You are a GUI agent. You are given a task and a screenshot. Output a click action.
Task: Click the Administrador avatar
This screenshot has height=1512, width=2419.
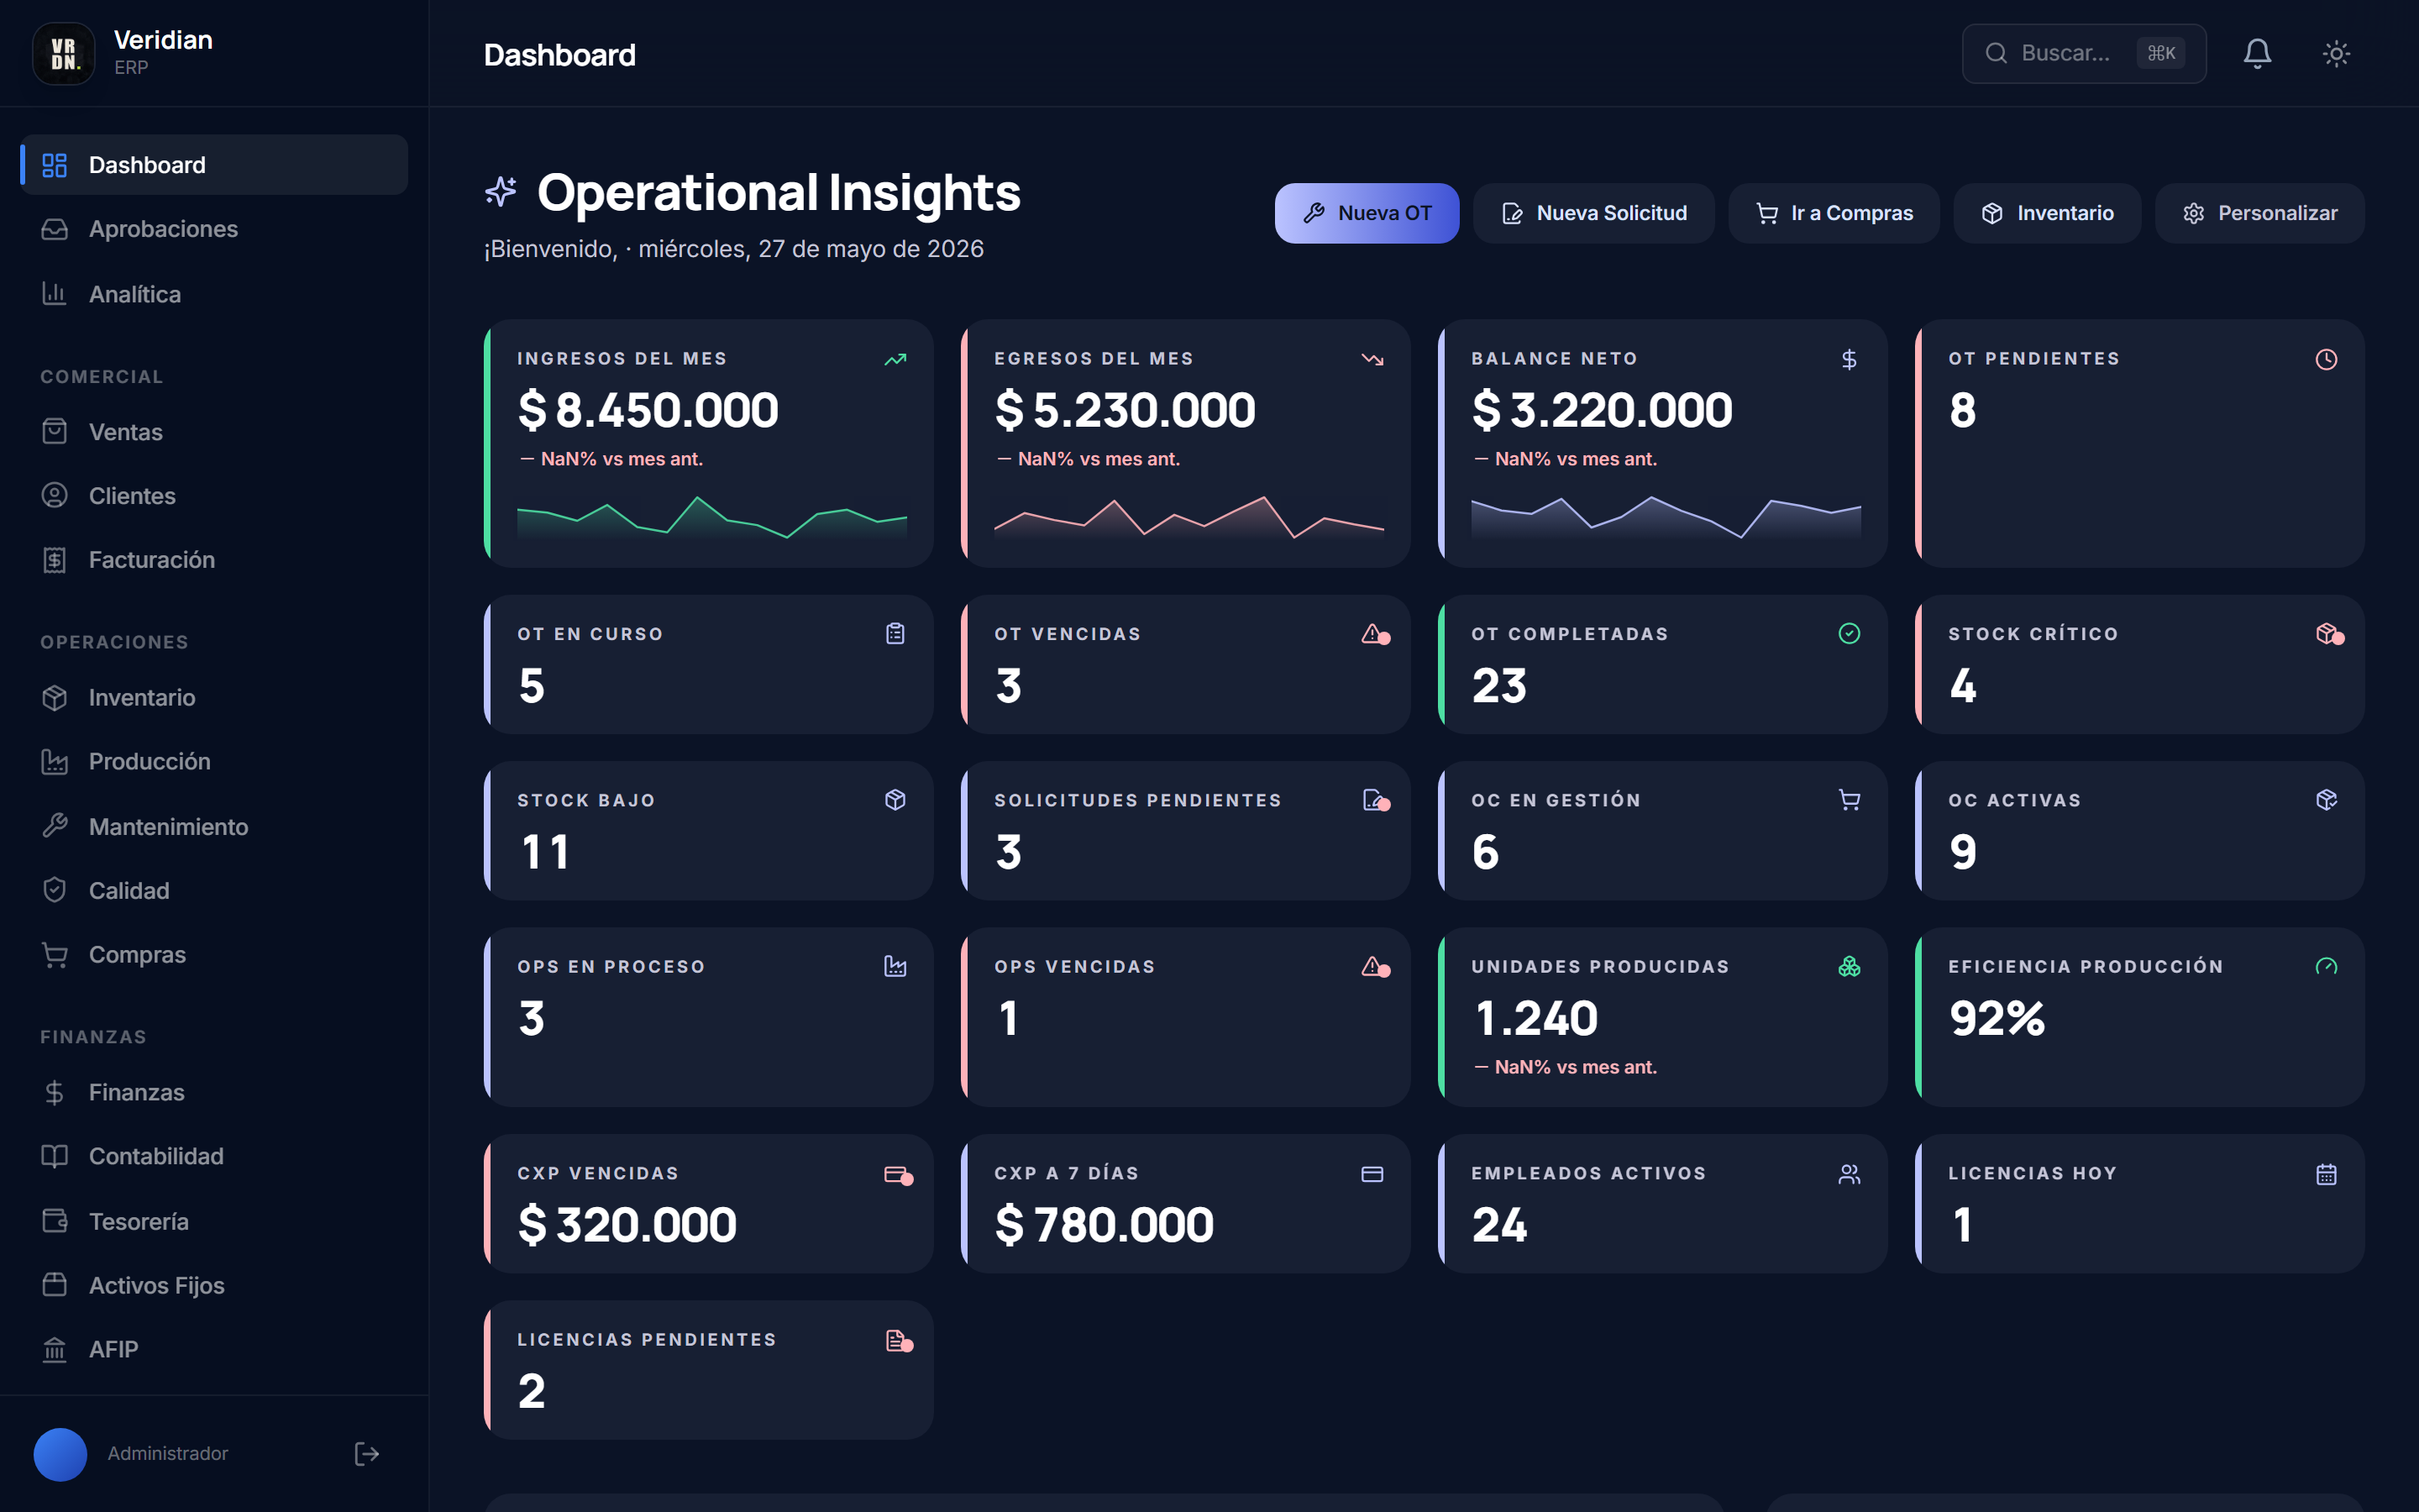[x=60, y=1453]
